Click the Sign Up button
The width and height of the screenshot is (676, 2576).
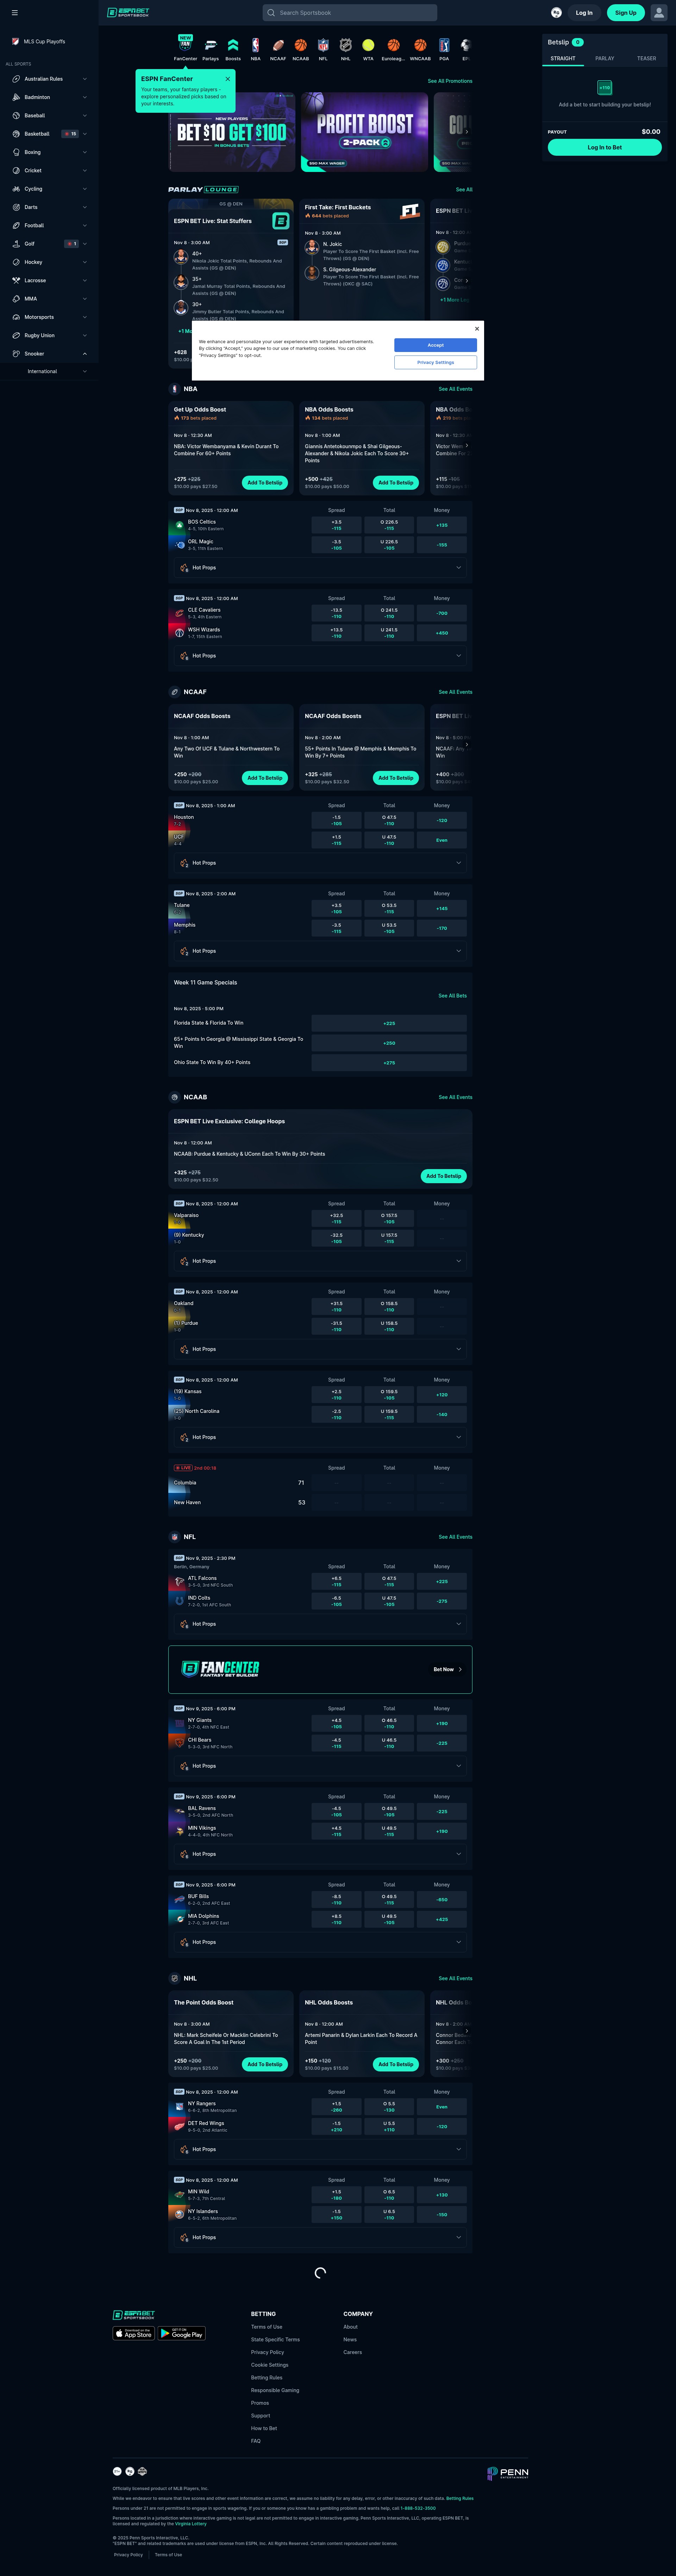pos(626,13)
